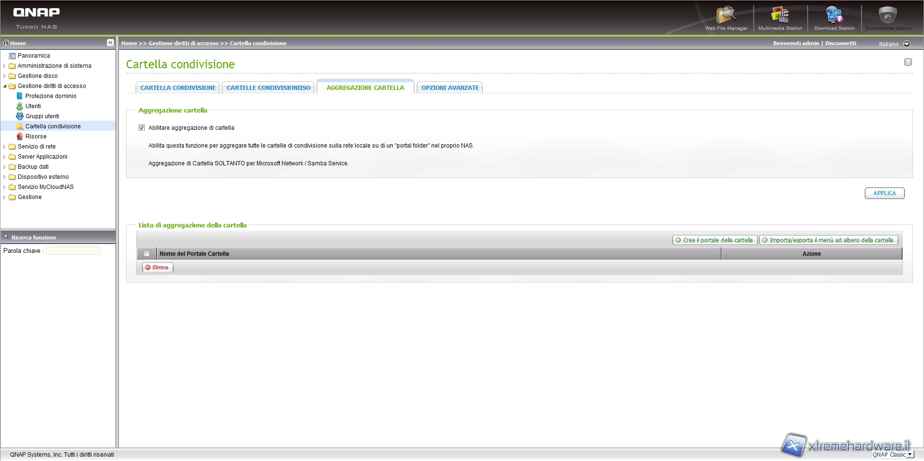Tick the select-all checkbox in list header
The image size is (924, 461).
point(147,254)
